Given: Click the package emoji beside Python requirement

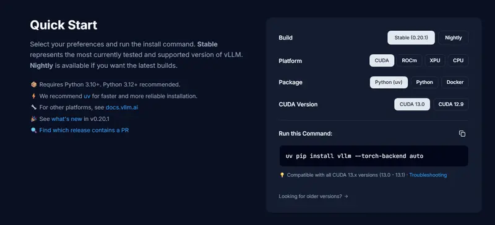Looking at the screenshot, I should pos(34,84).
